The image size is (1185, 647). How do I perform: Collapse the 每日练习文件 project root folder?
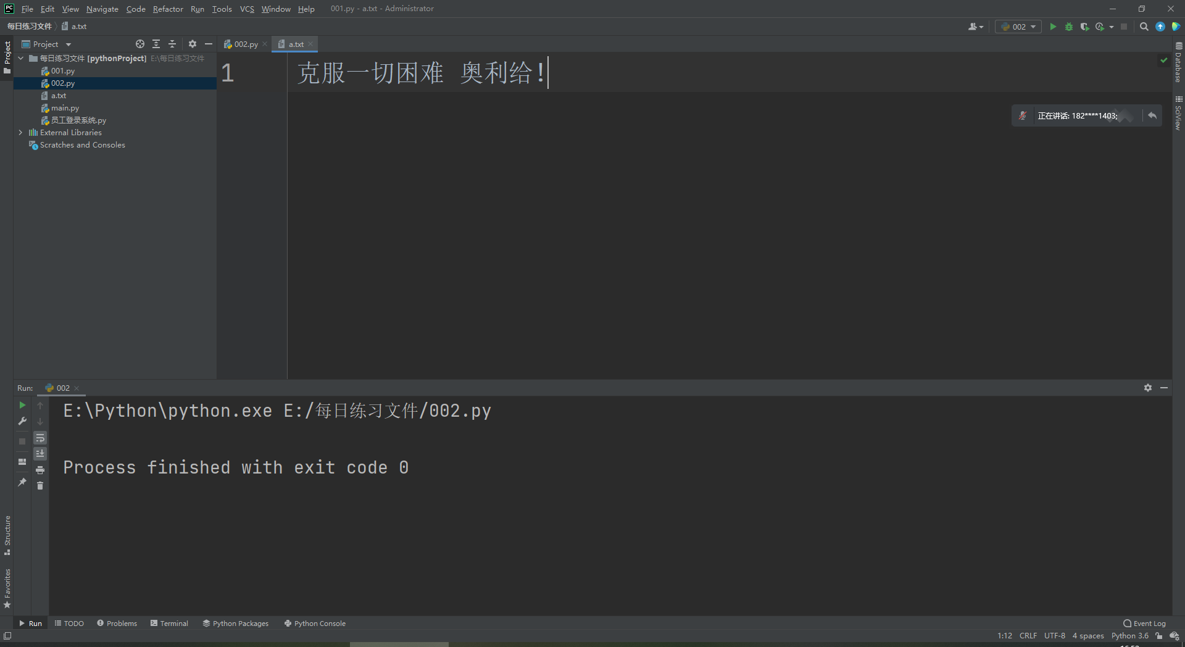21,58
